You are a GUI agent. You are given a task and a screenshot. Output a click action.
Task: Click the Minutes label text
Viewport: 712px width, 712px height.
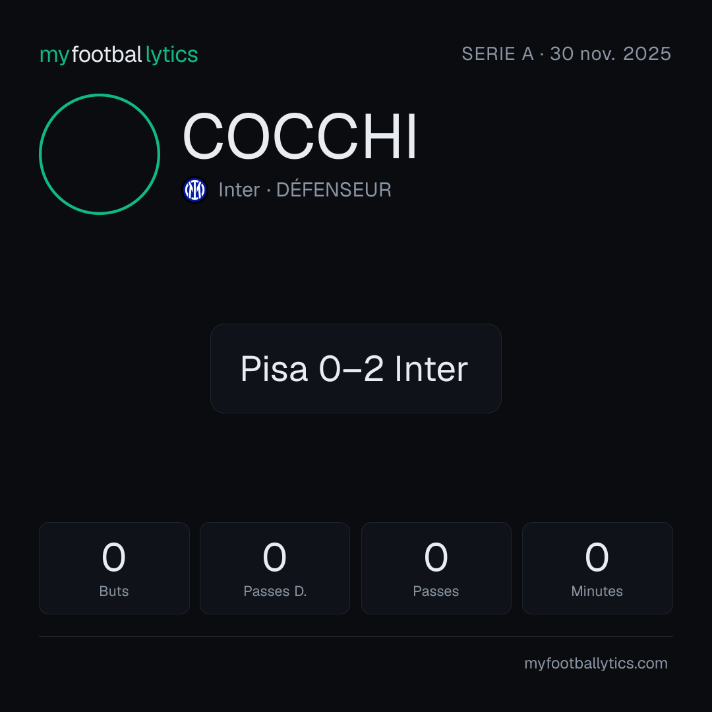click(x=597, y=591)
